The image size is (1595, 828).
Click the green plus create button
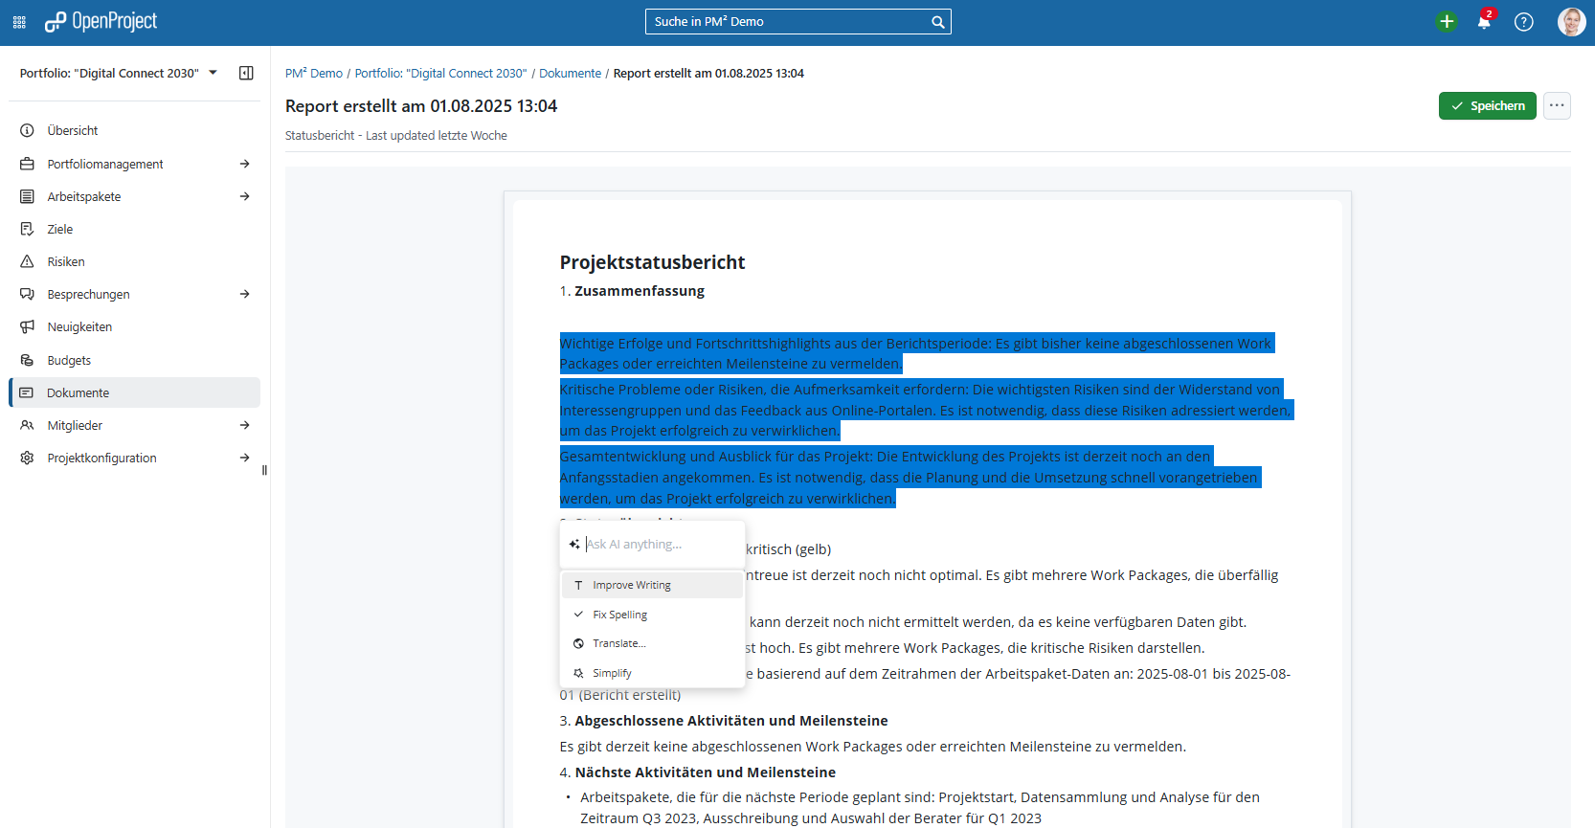click(x=1446, y=22)
